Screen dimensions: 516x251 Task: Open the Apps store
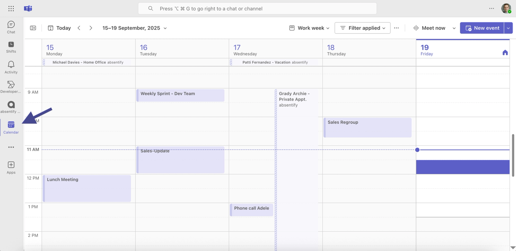pyautogui.click(x=11, y=168)
